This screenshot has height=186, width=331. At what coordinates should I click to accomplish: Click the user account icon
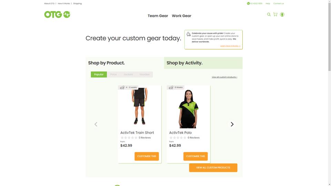pyautogui.click(x=282, y=14)
